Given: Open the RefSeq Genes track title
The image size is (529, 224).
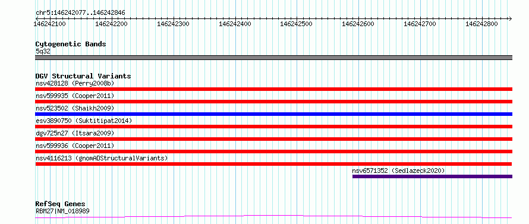Looking at the screenshot, I should click(x=61, y=204).
